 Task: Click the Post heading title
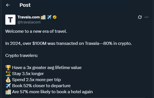[x=25, y=5]
